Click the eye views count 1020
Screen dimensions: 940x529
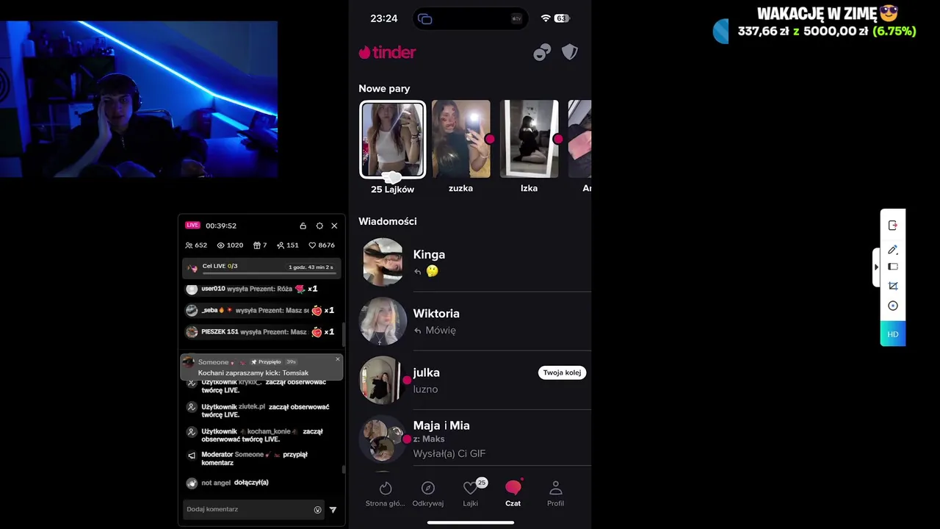[x=230, y=245]
